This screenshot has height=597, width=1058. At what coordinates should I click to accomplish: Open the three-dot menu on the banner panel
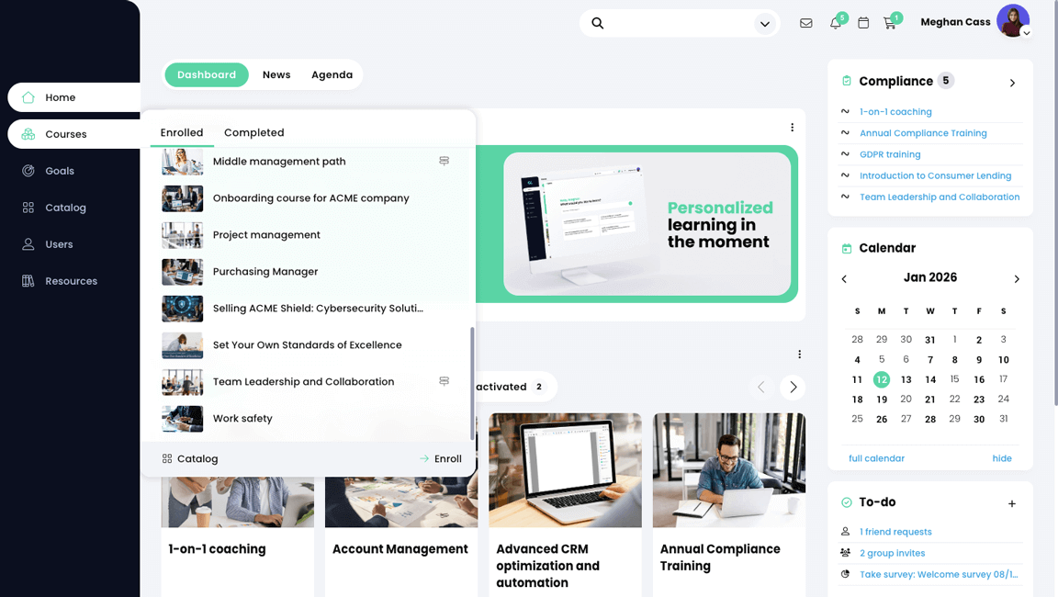[793, 127]
